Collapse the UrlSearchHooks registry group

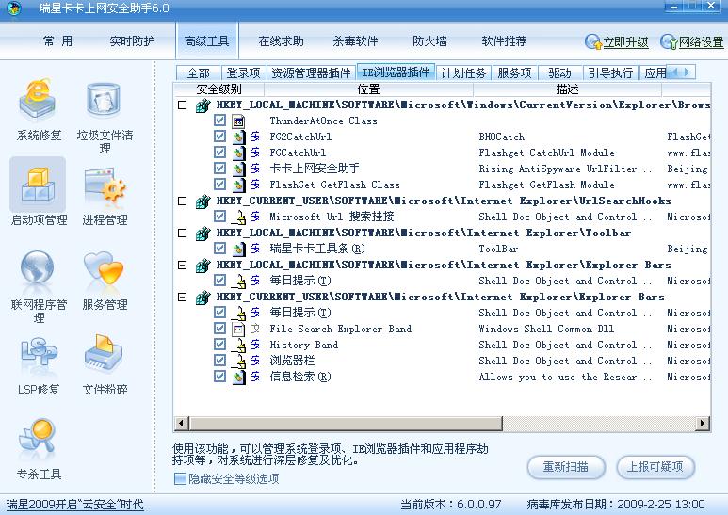click(183, 201)
